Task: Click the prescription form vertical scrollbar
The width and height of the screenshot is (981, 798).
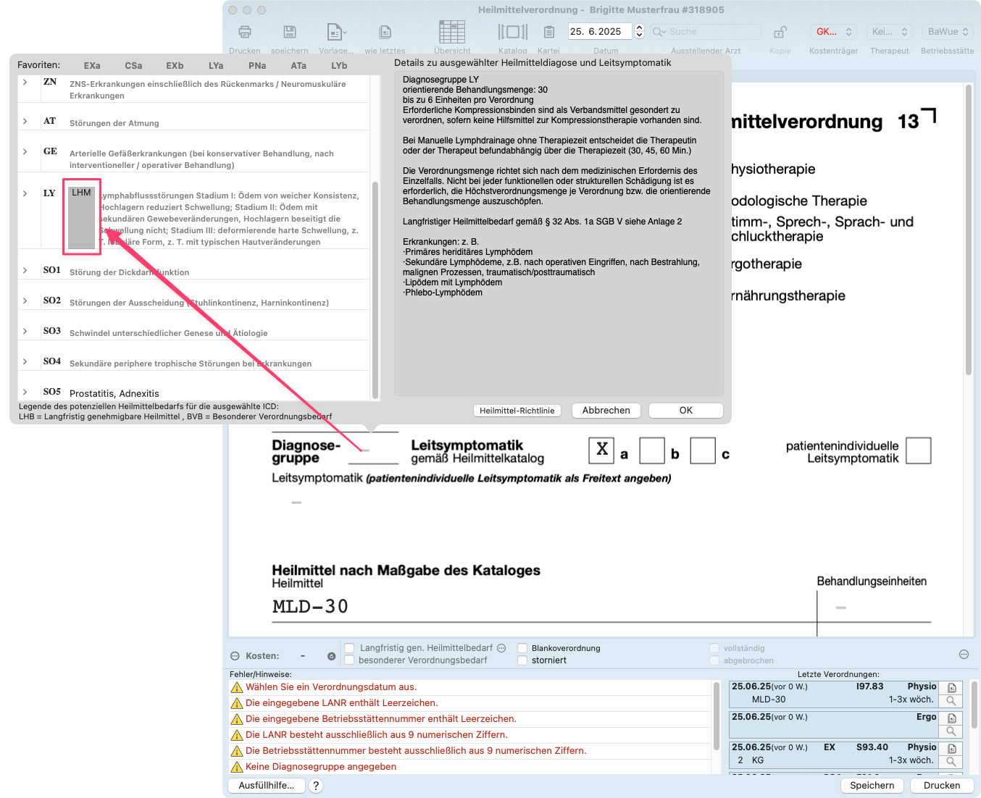Action: click(x=969, y=230)
